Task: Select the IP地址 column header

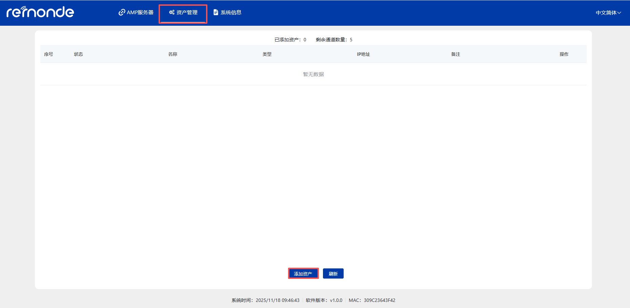Action: coord(363,54)
